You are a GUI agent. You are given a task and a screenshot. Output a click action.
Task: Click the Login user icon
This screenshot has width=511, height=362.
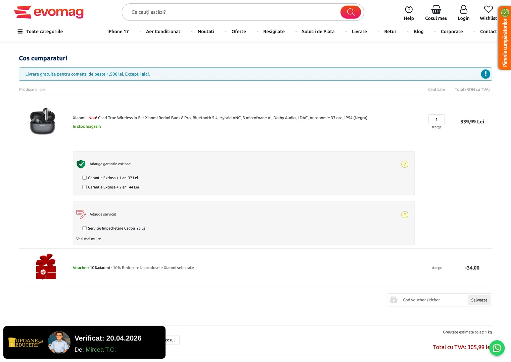pyautogui.click(x=463, y=9)
